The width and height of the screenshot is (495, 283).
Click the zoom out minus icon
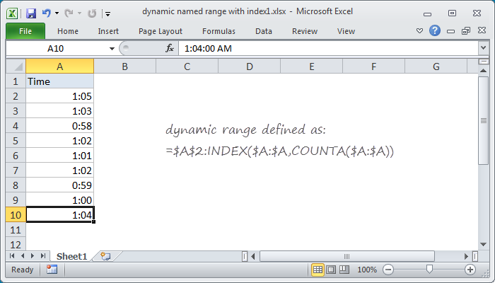click(389, 270)
